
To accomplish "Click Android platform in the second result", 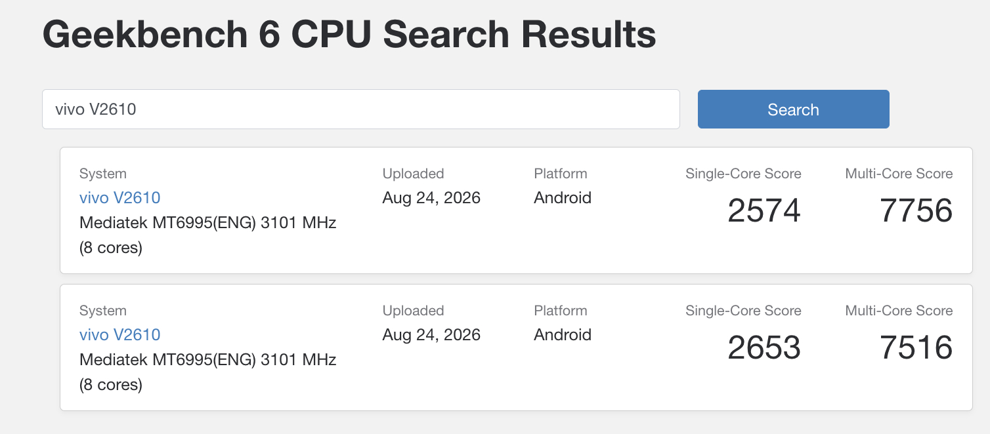I will pyautogui.click(x=563, y=334).
